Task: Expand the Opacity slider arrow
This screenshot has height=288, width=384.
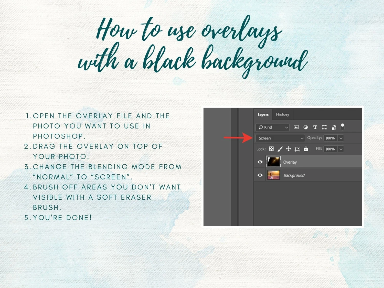Action: (x=341, y=138)
